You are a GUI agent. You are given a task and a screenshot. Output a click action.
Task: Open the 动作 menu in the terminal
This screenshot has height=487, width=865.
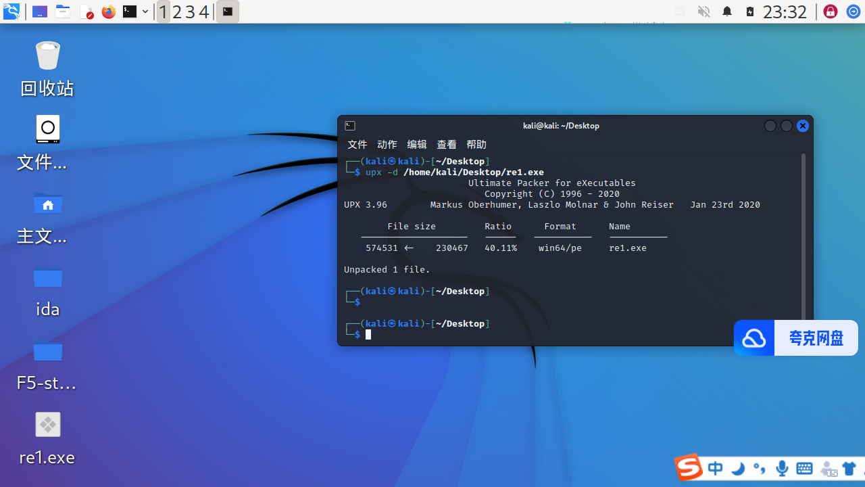pos(387,144)
